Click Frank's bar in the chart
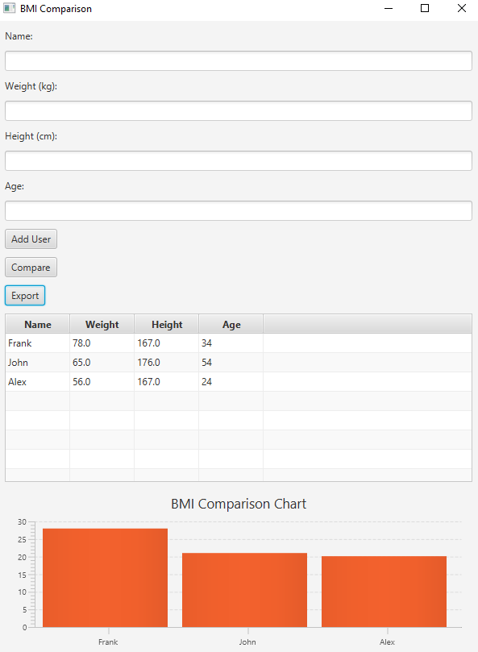The image size is (478, 652). coord(105,576)
